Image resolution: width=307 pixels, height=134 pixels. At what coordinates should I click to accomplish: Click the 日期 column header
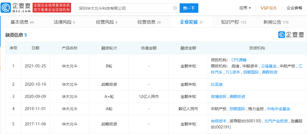(35, 48)
